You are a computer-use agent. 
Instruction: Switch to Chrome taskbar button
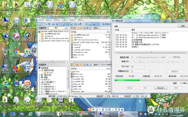86,114
